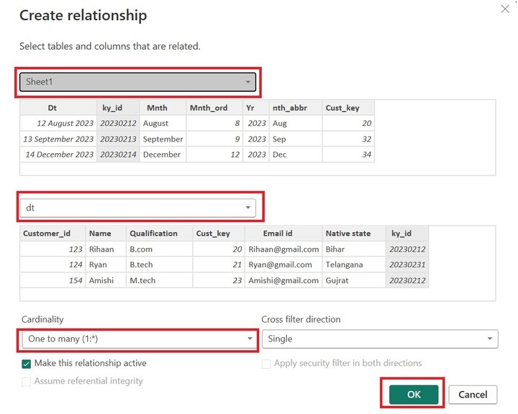Select the Name column in dt table
The image size is (518, 414).
tap(99, 234)
